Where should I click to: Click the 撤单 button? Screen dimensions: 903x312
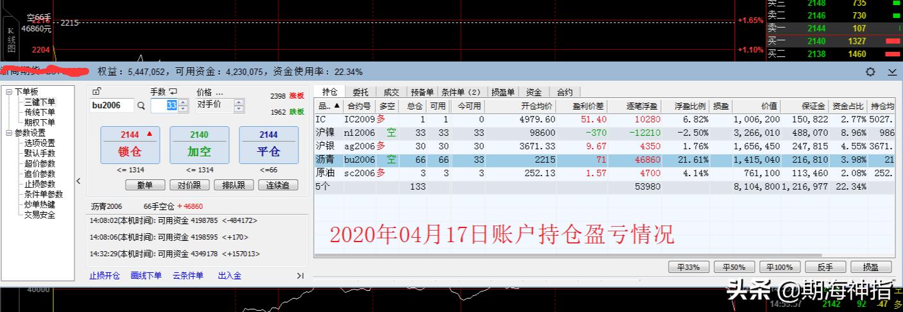(146, 185)
